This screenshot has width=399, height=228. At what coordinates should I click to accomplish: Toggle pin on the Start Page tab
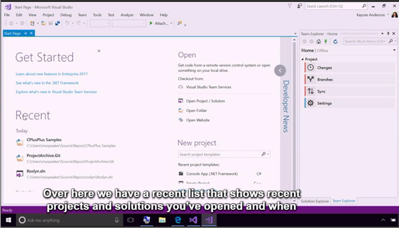[26, 33]
